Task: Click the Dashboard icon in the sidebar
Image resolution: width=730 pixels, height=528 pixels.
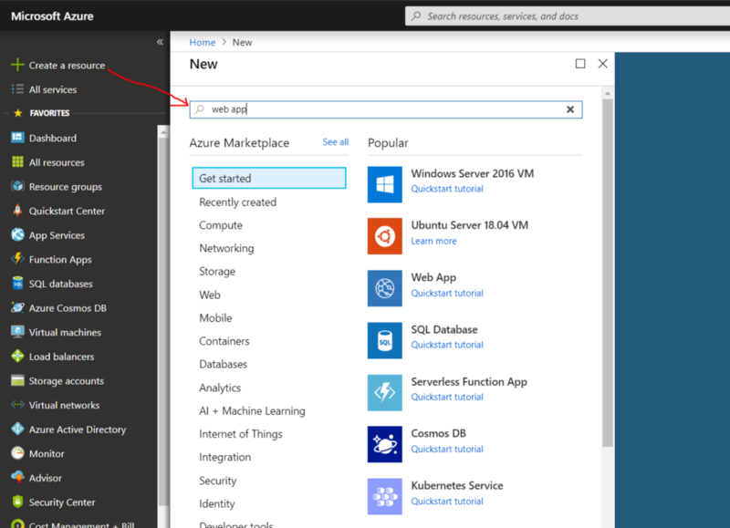Action: (x=17, y=137)
